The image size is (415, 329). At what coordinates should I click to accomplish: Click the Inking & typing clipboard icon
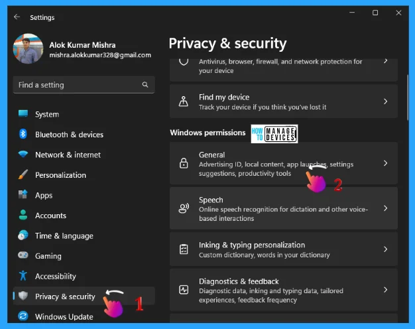pyautogui.click(x=184, y=249)
